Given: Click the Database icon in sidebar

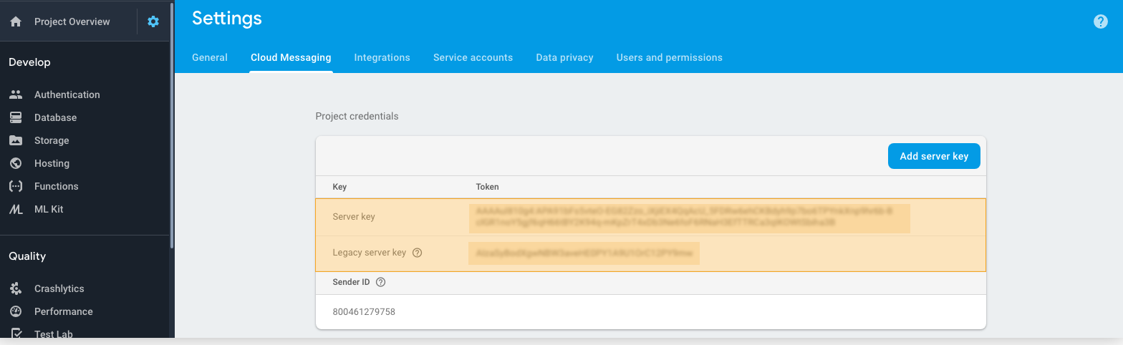Looking at the screenshot, I should pyautogui.click(x=16, y=117).
